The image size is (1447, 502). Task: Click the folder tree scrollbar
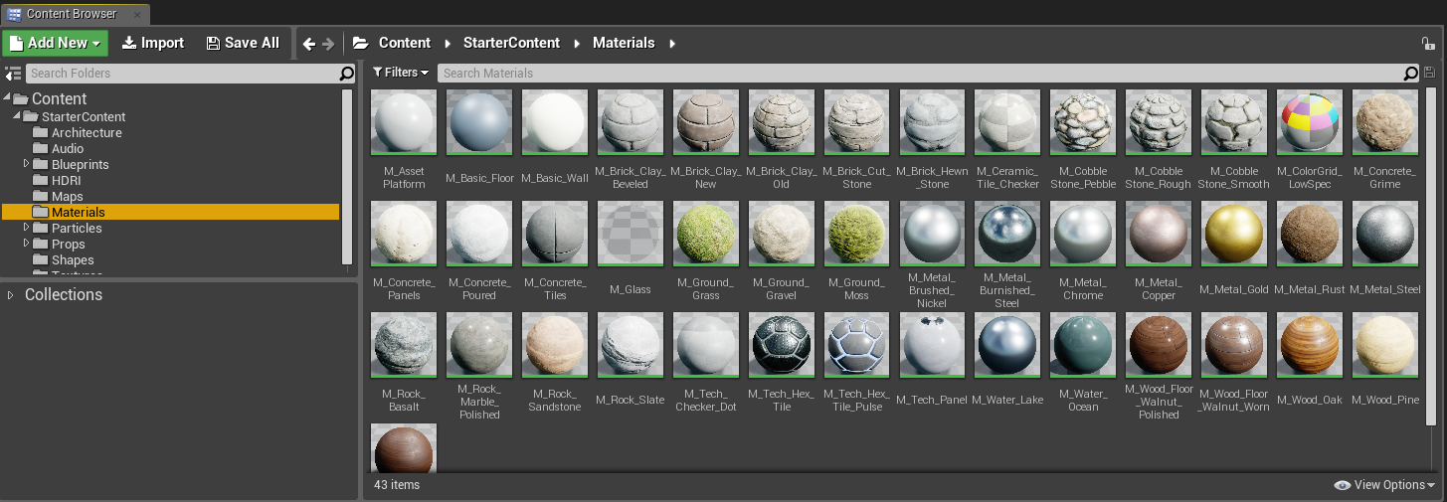pyautogui.click(x=347, y=177)
